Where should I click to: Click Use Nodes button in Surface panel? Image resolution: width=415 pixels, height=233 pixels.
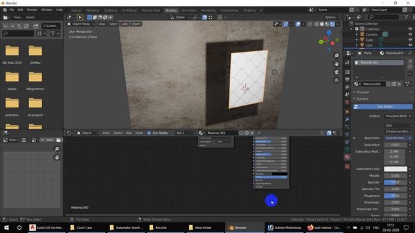[x=383, y=107]
